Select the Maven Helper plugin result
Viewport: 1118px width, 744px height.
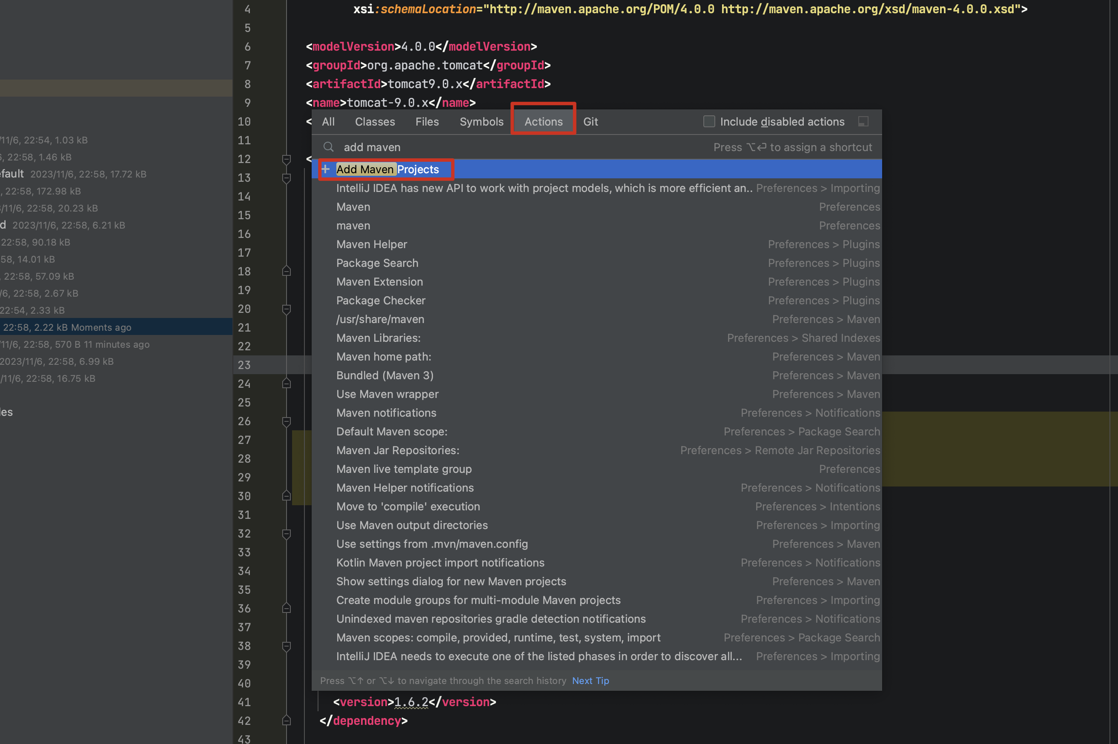coord(372,244)
